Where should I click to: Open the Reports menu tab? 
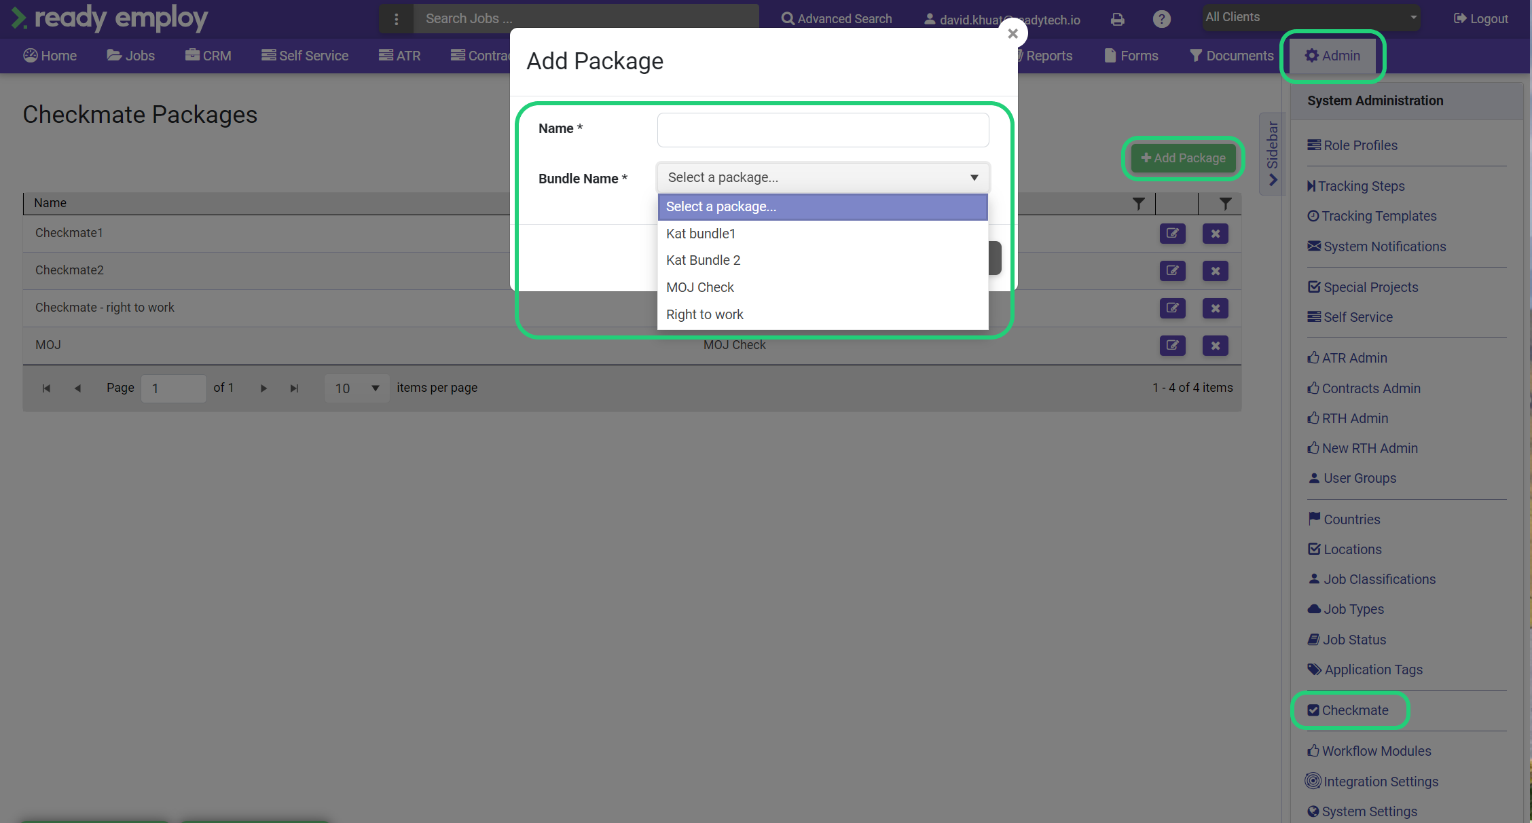(x=1048, y=56)
